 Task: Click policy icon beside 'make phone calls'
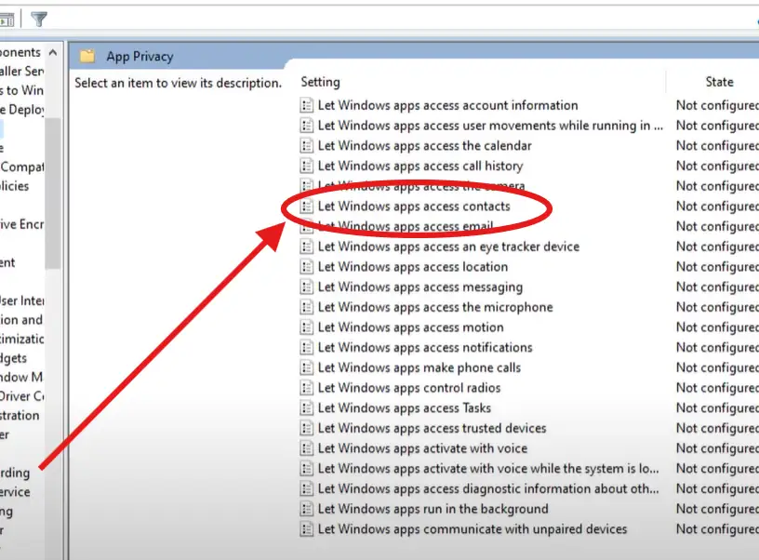[x=306, y=367]
